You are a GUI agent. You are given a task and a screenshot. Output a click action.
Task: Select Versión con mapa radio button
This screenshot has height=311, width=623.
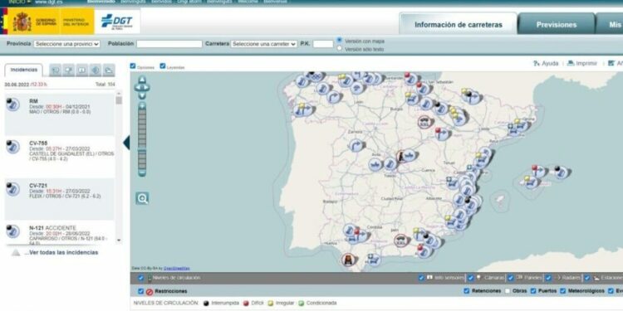click(x=339, y=41)
